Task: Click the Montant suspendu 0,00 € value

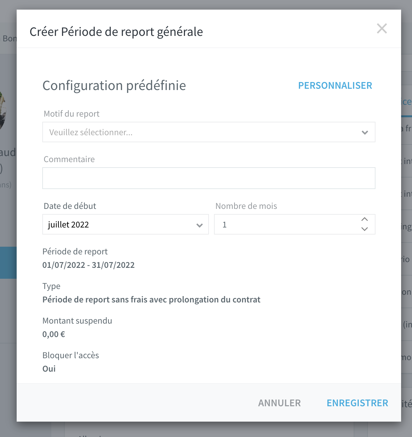Action: [x=54, y=334]
